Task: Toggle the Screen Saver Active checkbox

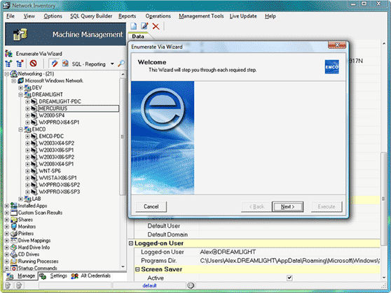Action: (289, 278)
